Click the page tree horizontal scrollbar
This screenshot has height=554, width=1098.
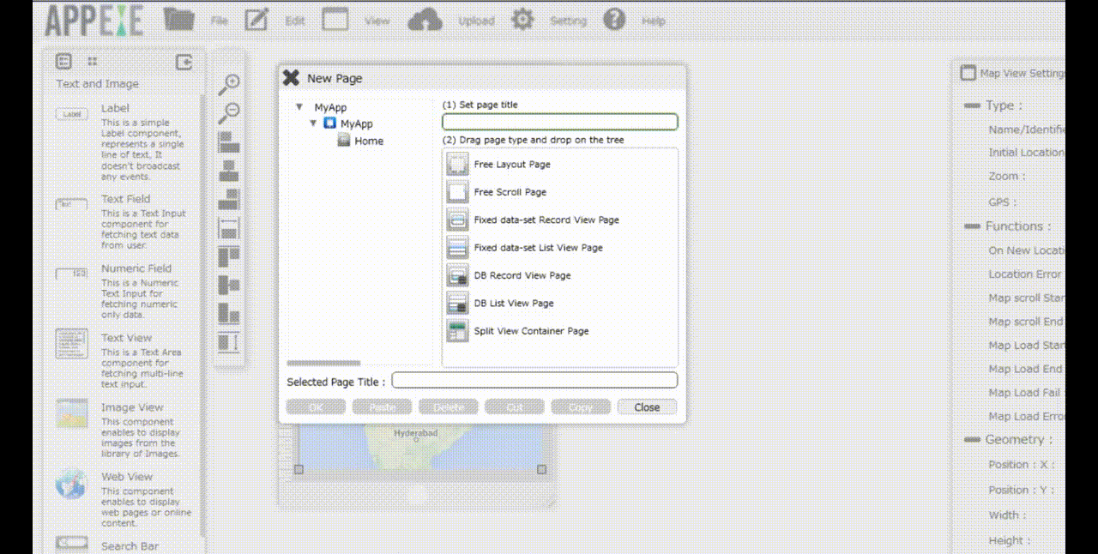tap(323, 363)
